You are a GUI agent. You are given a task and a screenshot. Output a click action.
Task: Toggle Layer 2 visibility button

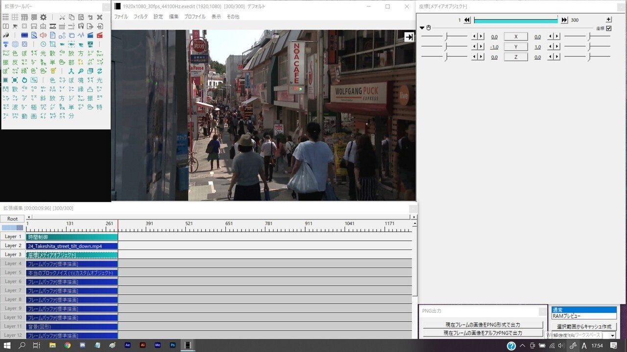point(12,245)
